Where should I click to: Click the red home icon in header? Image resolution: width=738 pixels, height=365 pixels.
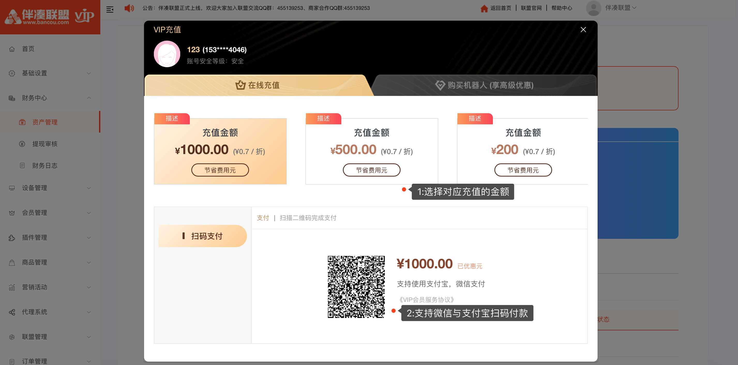[484, 8]
